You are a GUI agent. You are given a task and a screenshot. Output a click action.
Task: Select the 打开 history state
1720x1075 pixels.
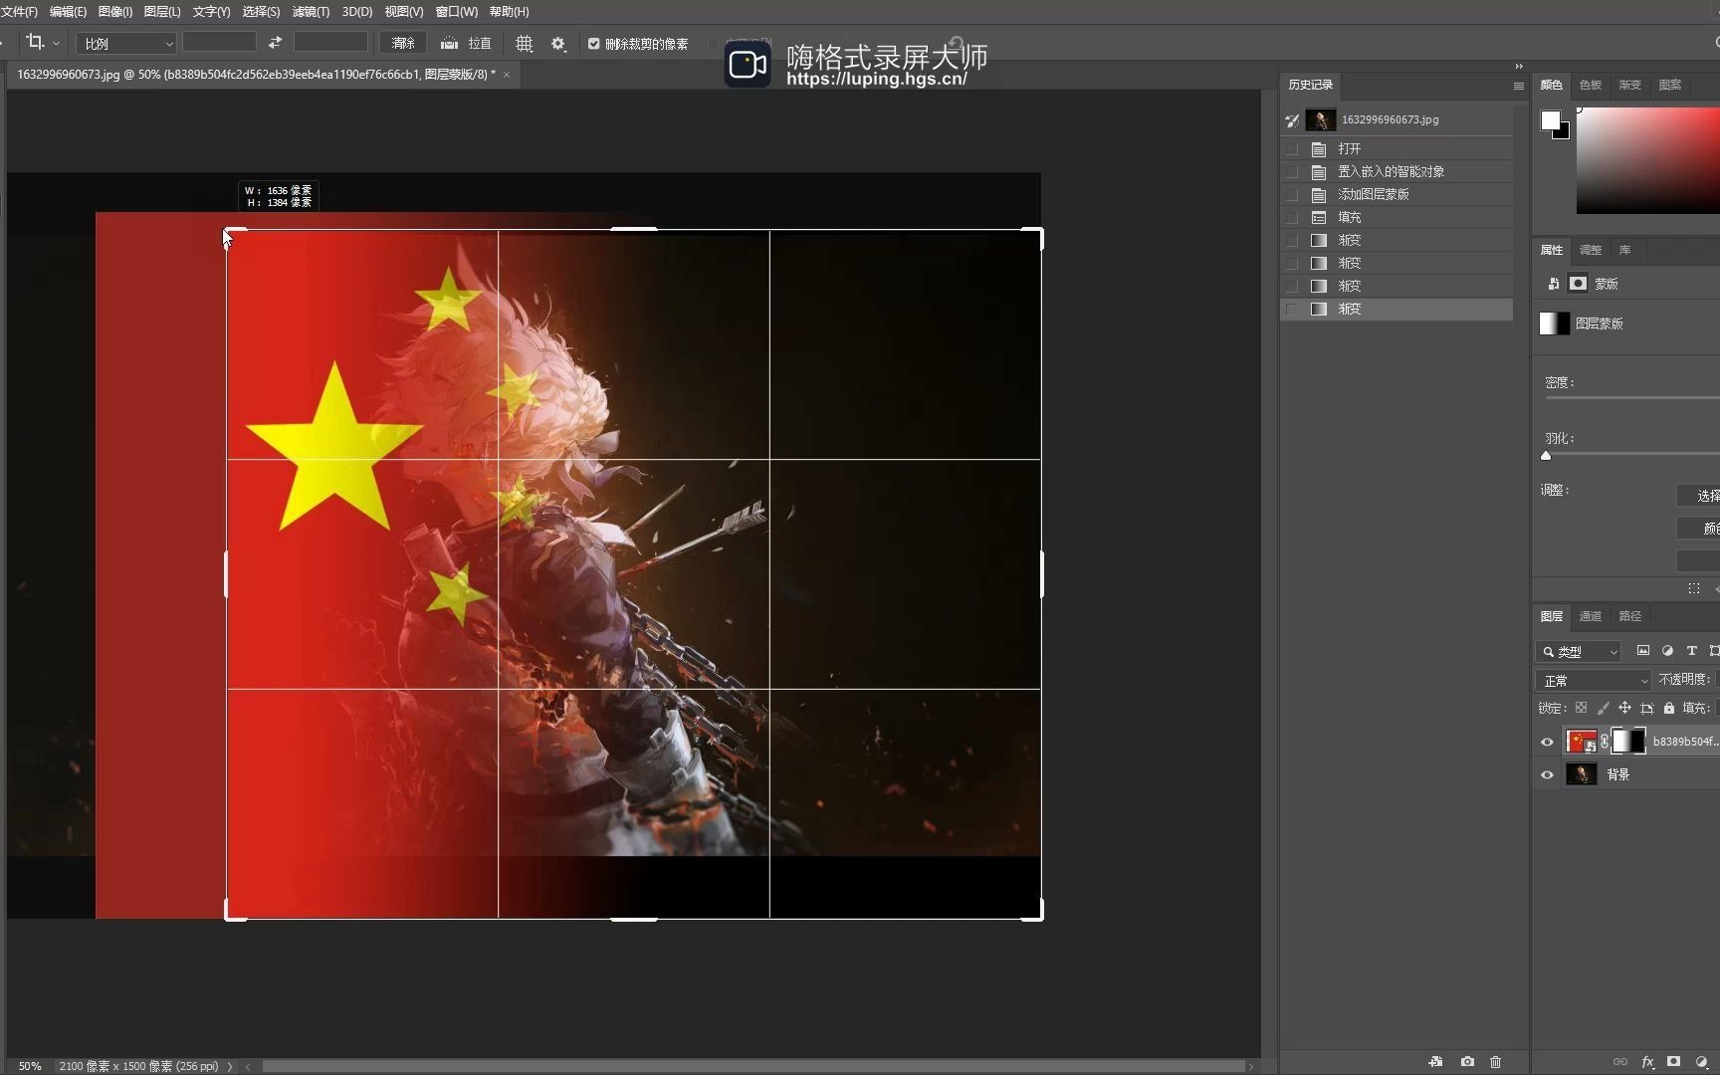pos(1397,148)
